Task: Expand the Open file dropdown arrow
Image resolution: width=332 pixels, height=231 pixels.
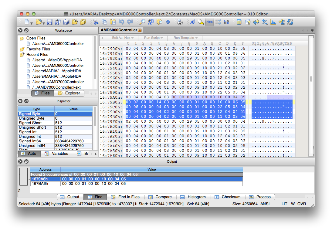Action: 44,23
